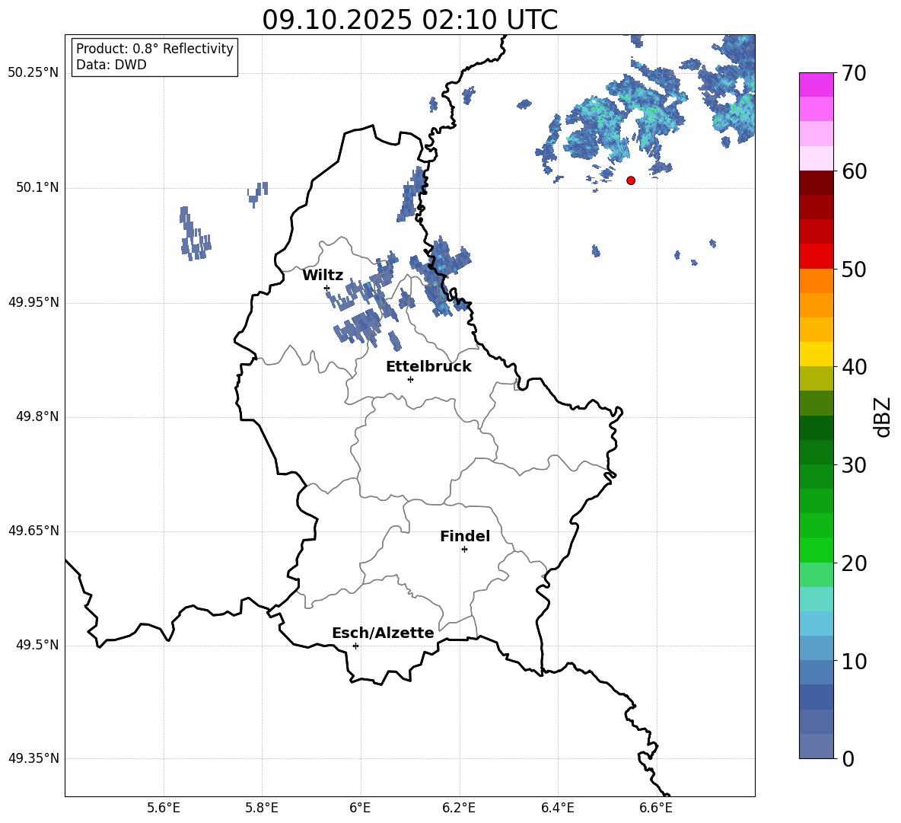Click the Ettelbruck city label
The width and height of the screenshot is (901, 823).
click(x=428, y=367)
